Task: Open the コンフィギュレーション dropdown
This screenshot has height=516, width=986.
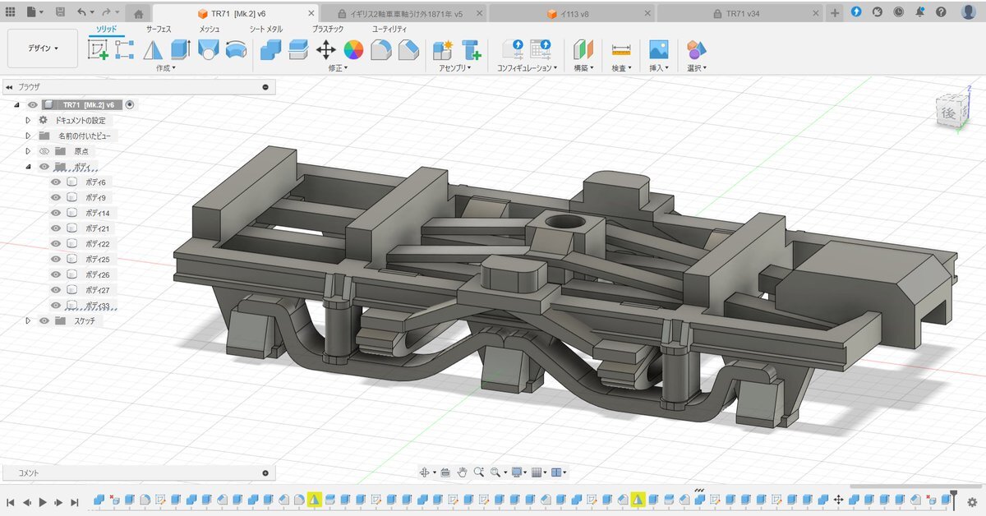Action: 528,68
